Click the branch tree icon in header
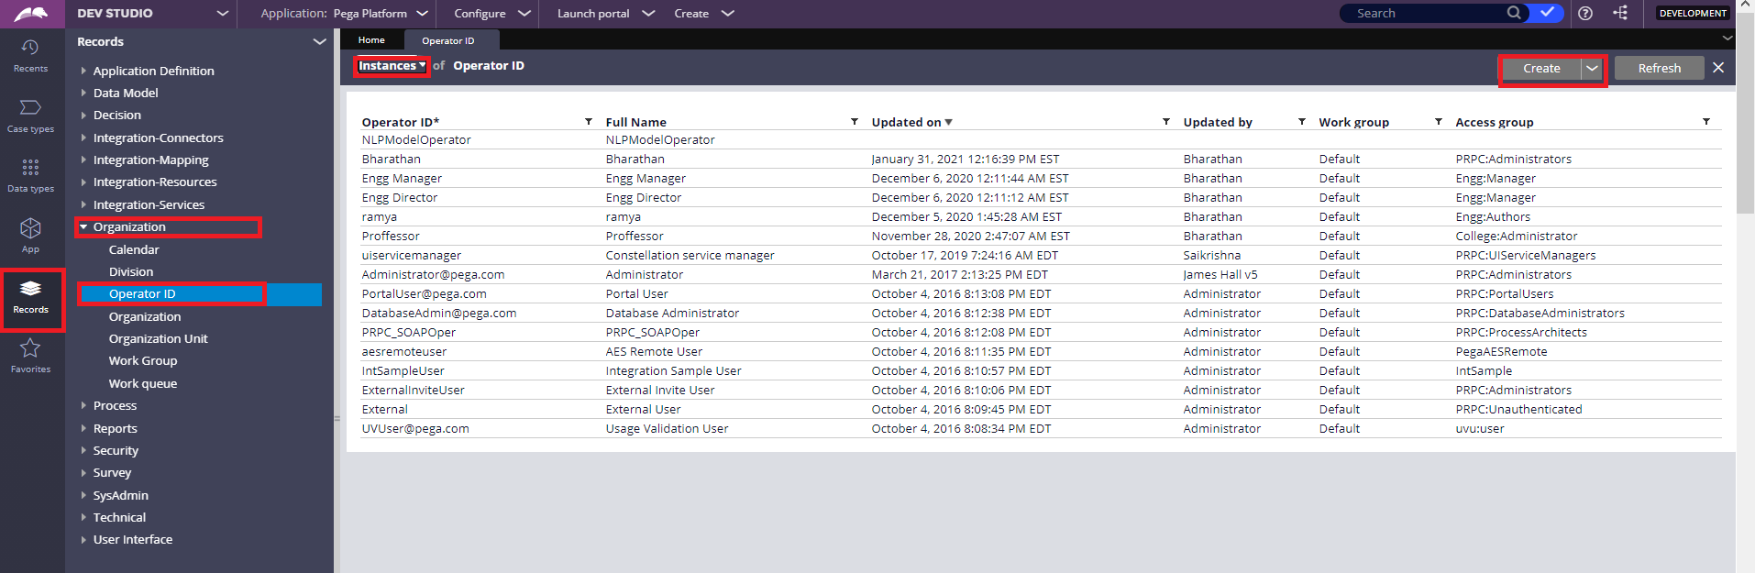This screenshot has width=1755, height=573. click(x=1621, y=13)
